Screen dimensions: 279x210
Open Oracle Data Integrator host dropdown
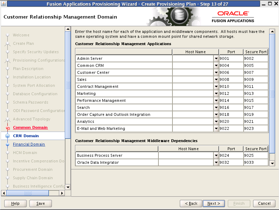coord(216,162)
